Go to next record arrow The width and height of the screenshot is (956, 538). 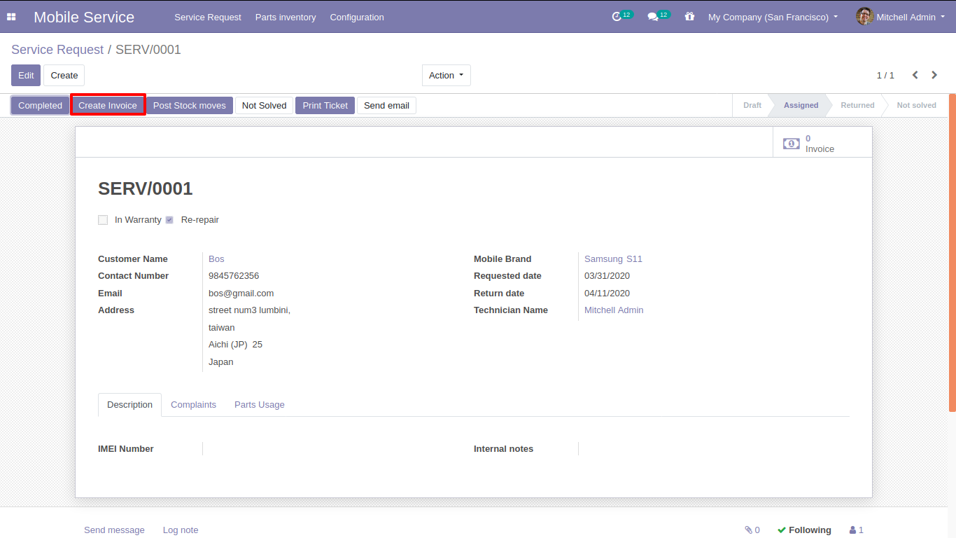coord(934,75)
